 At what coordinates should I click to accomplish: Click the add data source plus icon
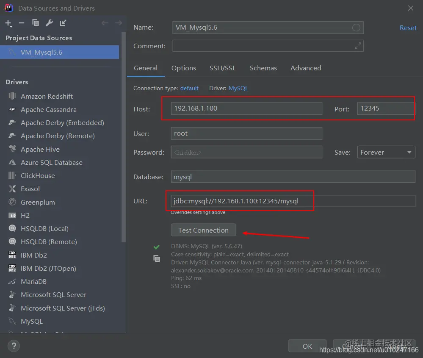(x=8, y=23)
